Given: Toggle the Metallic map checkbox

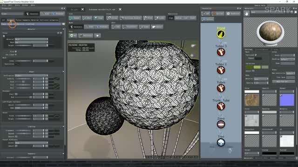Looking at the screenshot, I should pos(281,116).
